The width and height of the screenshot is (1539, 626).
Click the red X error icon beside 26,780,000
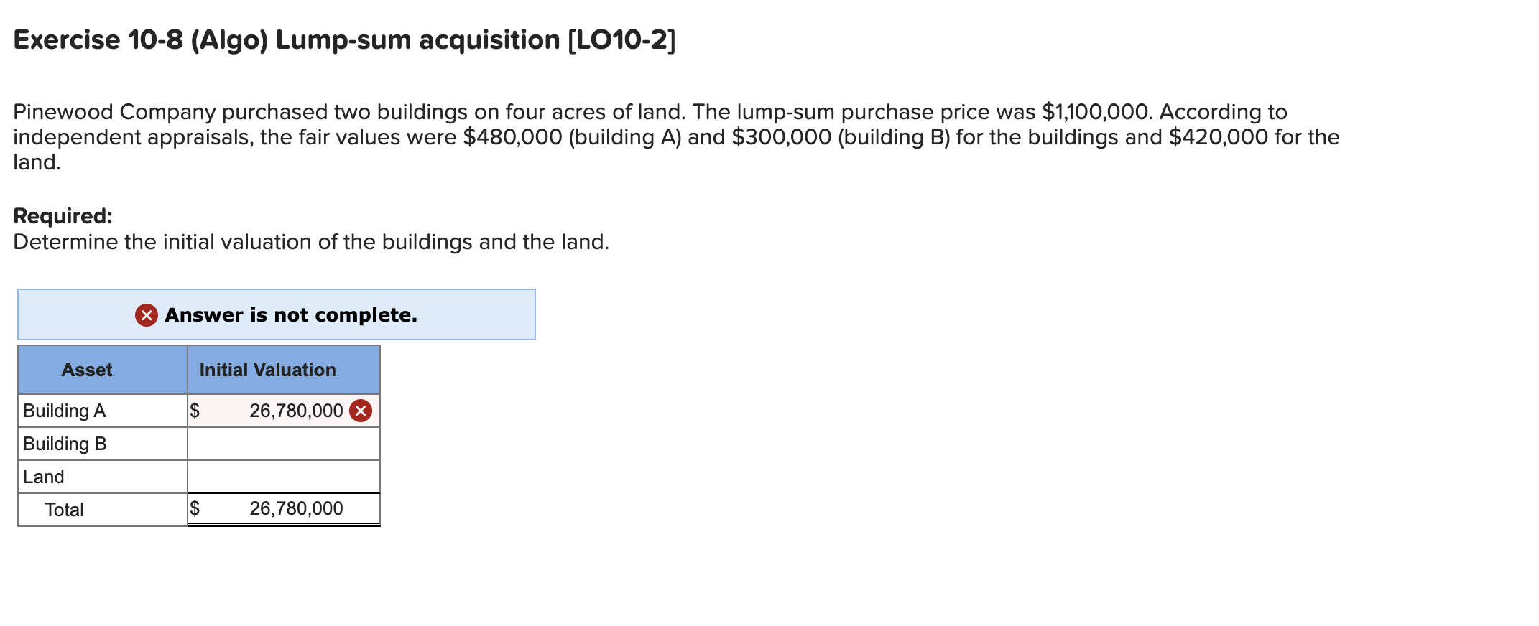(x=362, y=411)
